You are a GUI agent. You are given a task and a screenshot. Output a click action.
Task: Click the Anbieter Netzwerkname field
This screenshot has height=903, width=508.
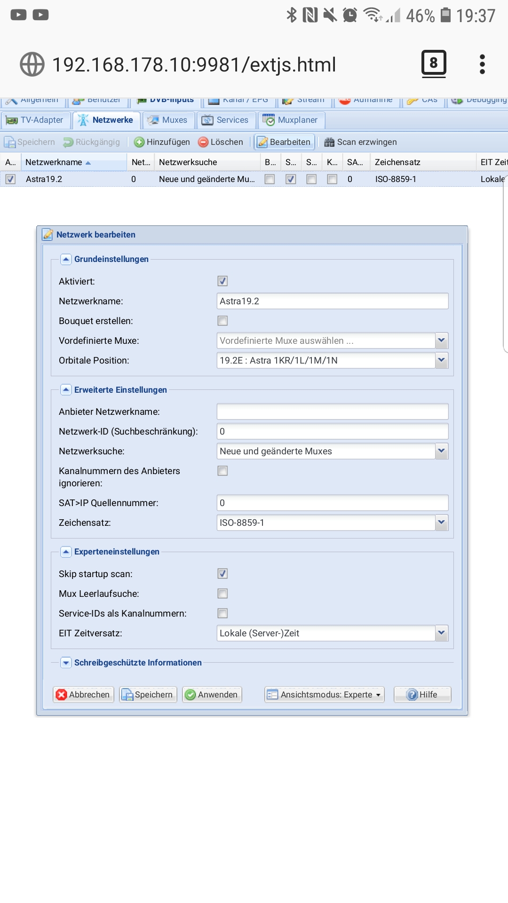pos(333,412)
